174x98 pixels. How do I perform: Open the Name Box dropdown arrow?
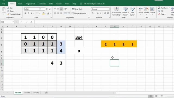click(13, 22)
